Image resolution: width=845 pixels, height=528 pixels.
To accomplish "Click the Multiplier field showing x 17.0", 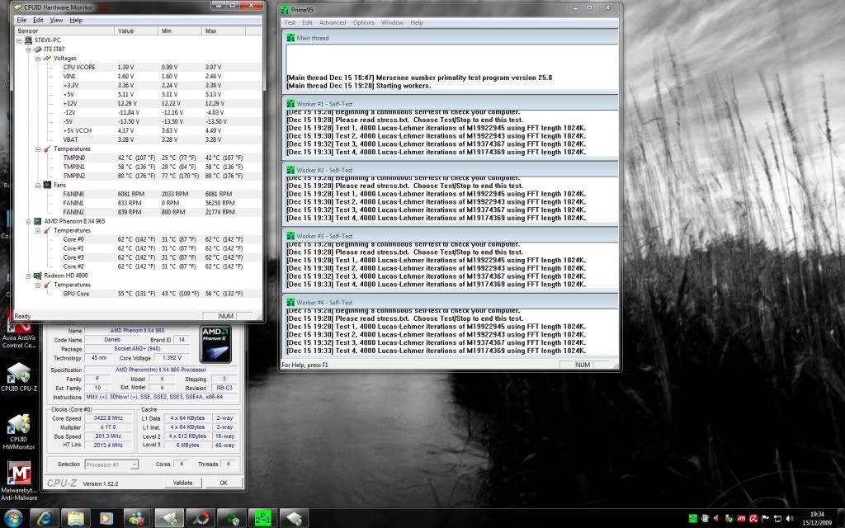I will tap(108, 427).
